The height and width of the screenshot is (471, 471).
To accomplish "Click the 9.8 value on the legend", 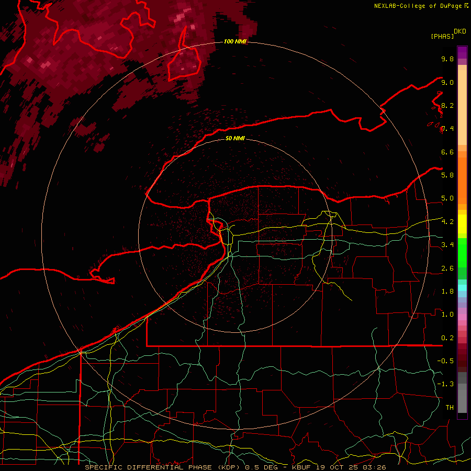I will coord(447,59).
